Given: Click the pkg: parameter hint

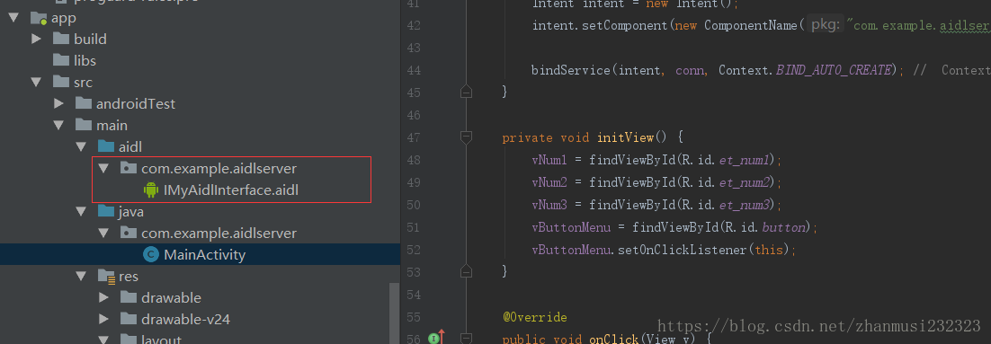Looking at the screenshot, I should pyautogui.click(x=826, y=24).
